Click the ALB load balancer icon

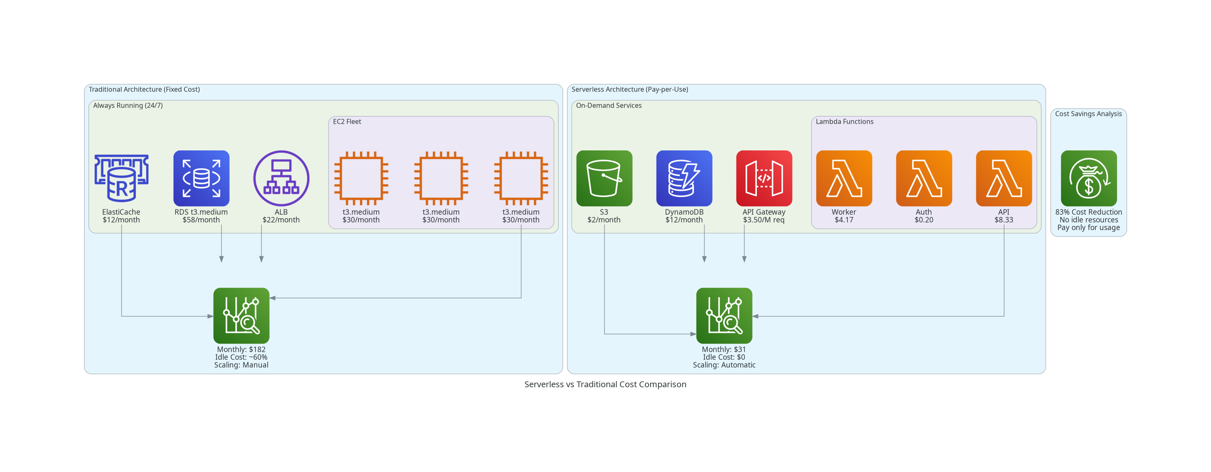[281, 178]
